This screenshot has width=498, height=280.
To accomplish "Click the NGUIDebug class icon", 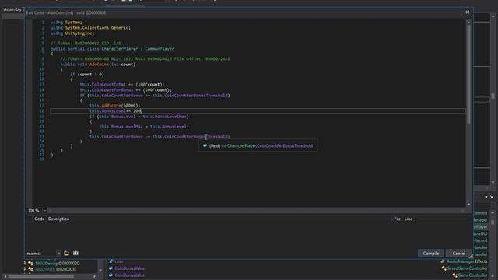I will pyautogui.click(x=30, y=263).
